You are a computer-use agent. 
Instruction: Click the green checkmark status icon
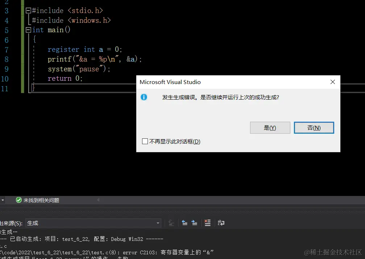point(18,200)
